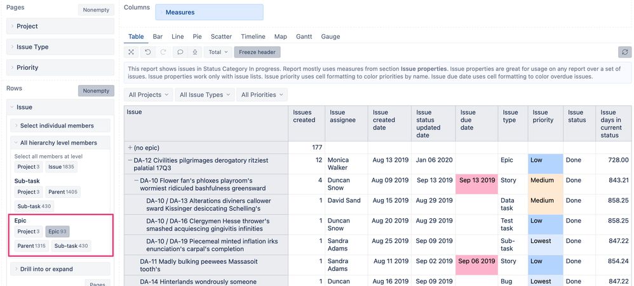Click the orange Medium priority cell for DA-13
The height and width of the screenshot is (286, 634).
tap(546, 205)
